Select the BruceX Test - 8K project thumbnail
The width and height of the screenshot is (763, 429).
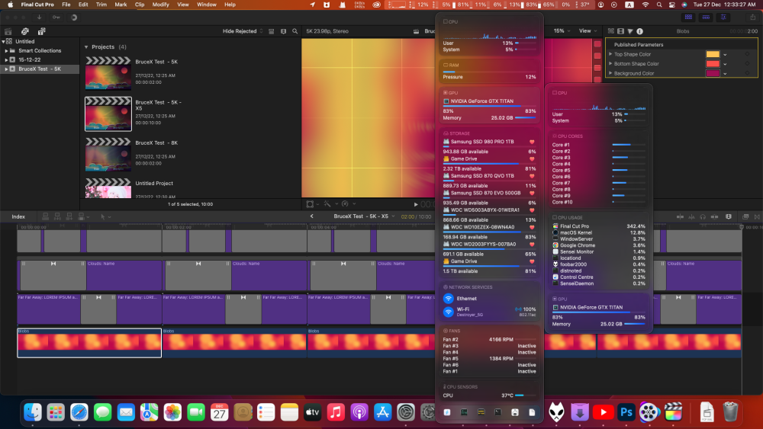(108, 155)
